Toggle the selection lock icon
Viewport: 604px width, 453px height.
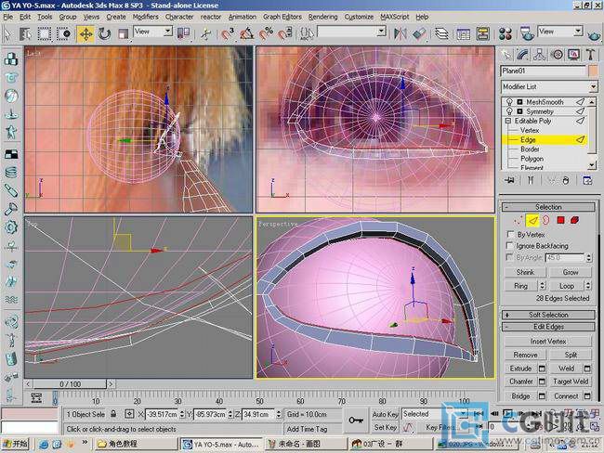113,414
